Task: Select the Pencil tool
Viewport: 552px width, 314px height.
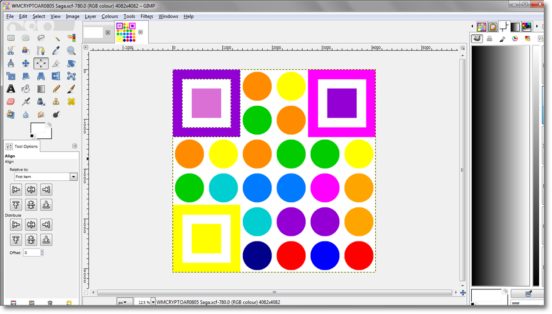Action: click(56, 89)
